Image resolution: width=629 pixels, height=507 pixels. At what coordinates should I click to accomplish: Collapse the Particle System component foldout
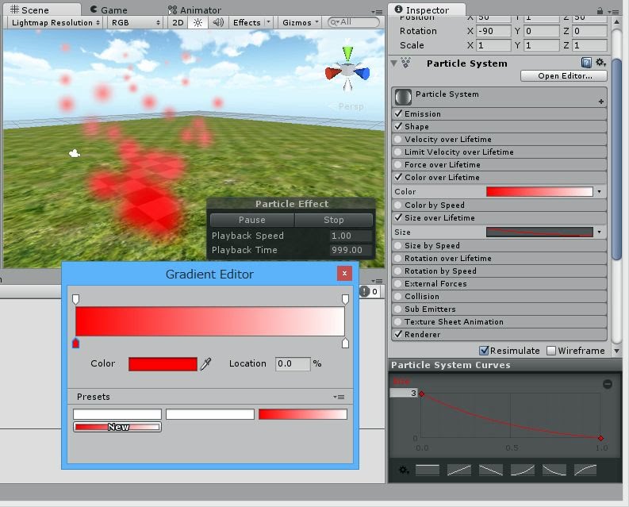[x=394, y=63]
